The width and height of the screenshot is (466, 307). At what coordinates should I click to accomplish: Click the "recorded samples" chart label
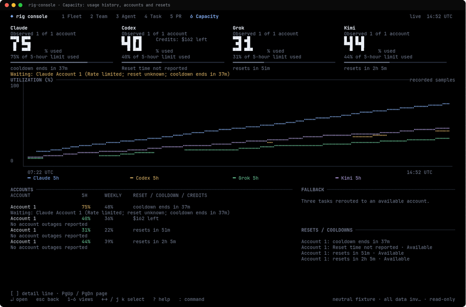click(x=432, y=80)
